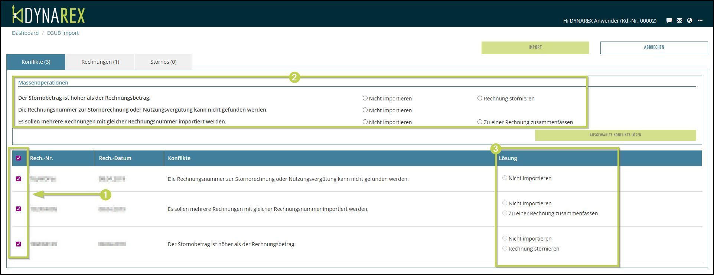The image size is (714, 275).
Task: Click the IMPORT button
Action: (535, 47)
